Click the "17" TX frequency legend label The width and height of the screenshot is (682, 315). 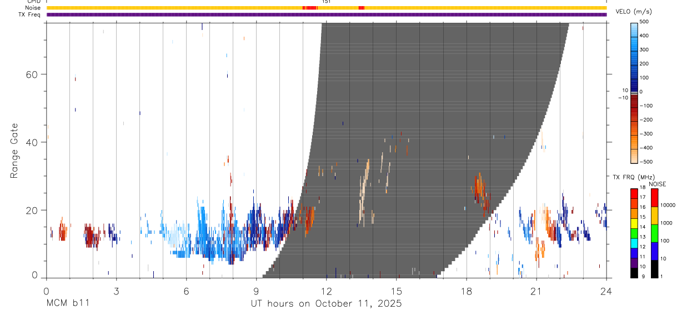[x=643, y=197]
